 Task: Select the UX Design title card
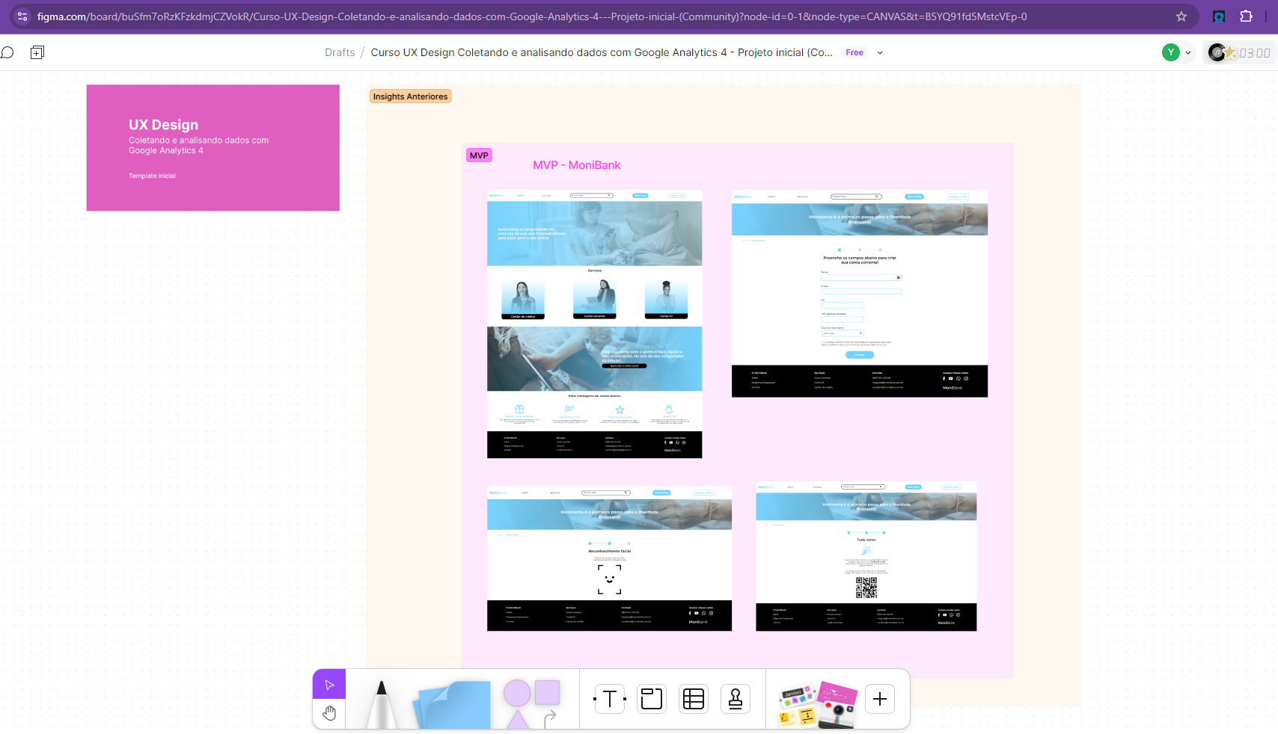pos(213,148)
